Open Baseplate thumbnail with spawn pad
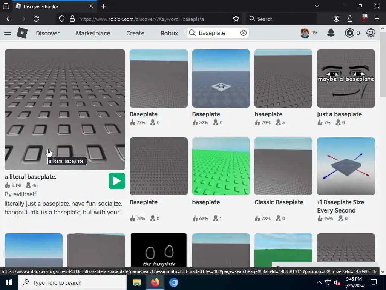The image size is (386, 290). [x=221, y=79]
